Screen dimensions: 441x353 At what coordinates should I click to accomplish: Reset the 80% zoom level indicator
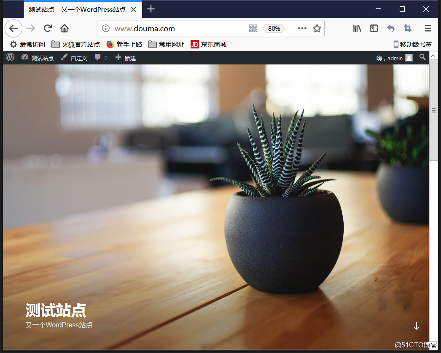coord(274,28)
